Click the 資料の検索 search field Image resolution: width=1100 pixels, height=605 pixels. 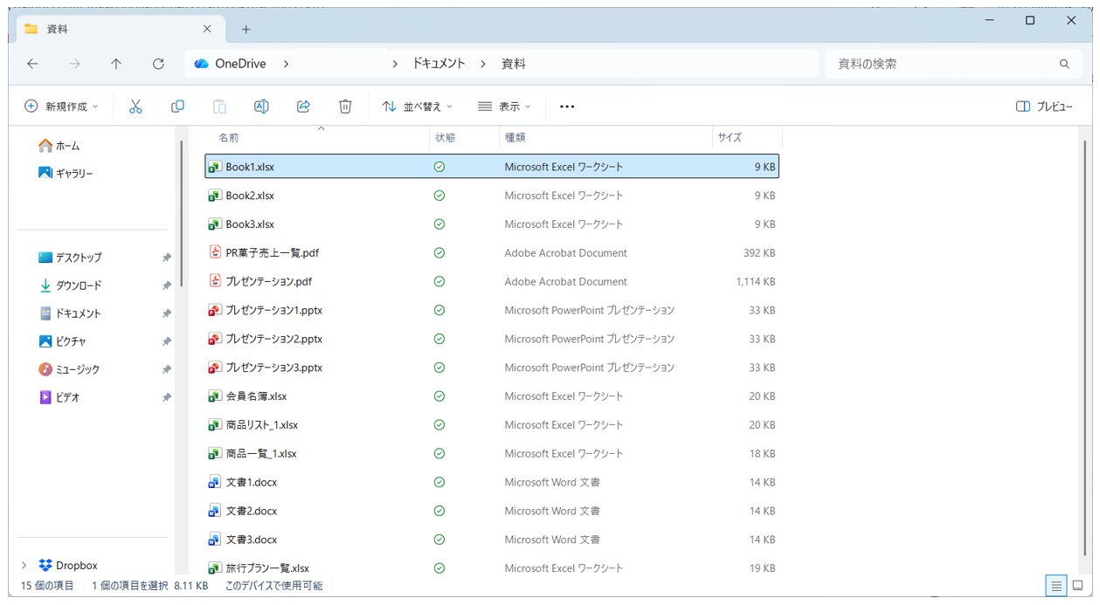tap(939, 64)
